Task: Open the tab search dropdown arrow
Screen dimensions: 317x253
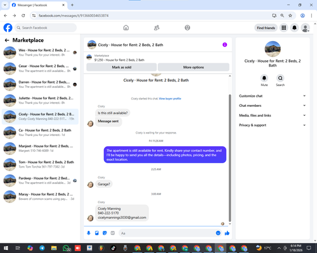Action: [5, 5]
